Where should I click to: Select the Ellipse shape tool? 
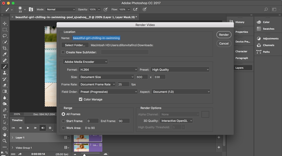tap(5, 128)
